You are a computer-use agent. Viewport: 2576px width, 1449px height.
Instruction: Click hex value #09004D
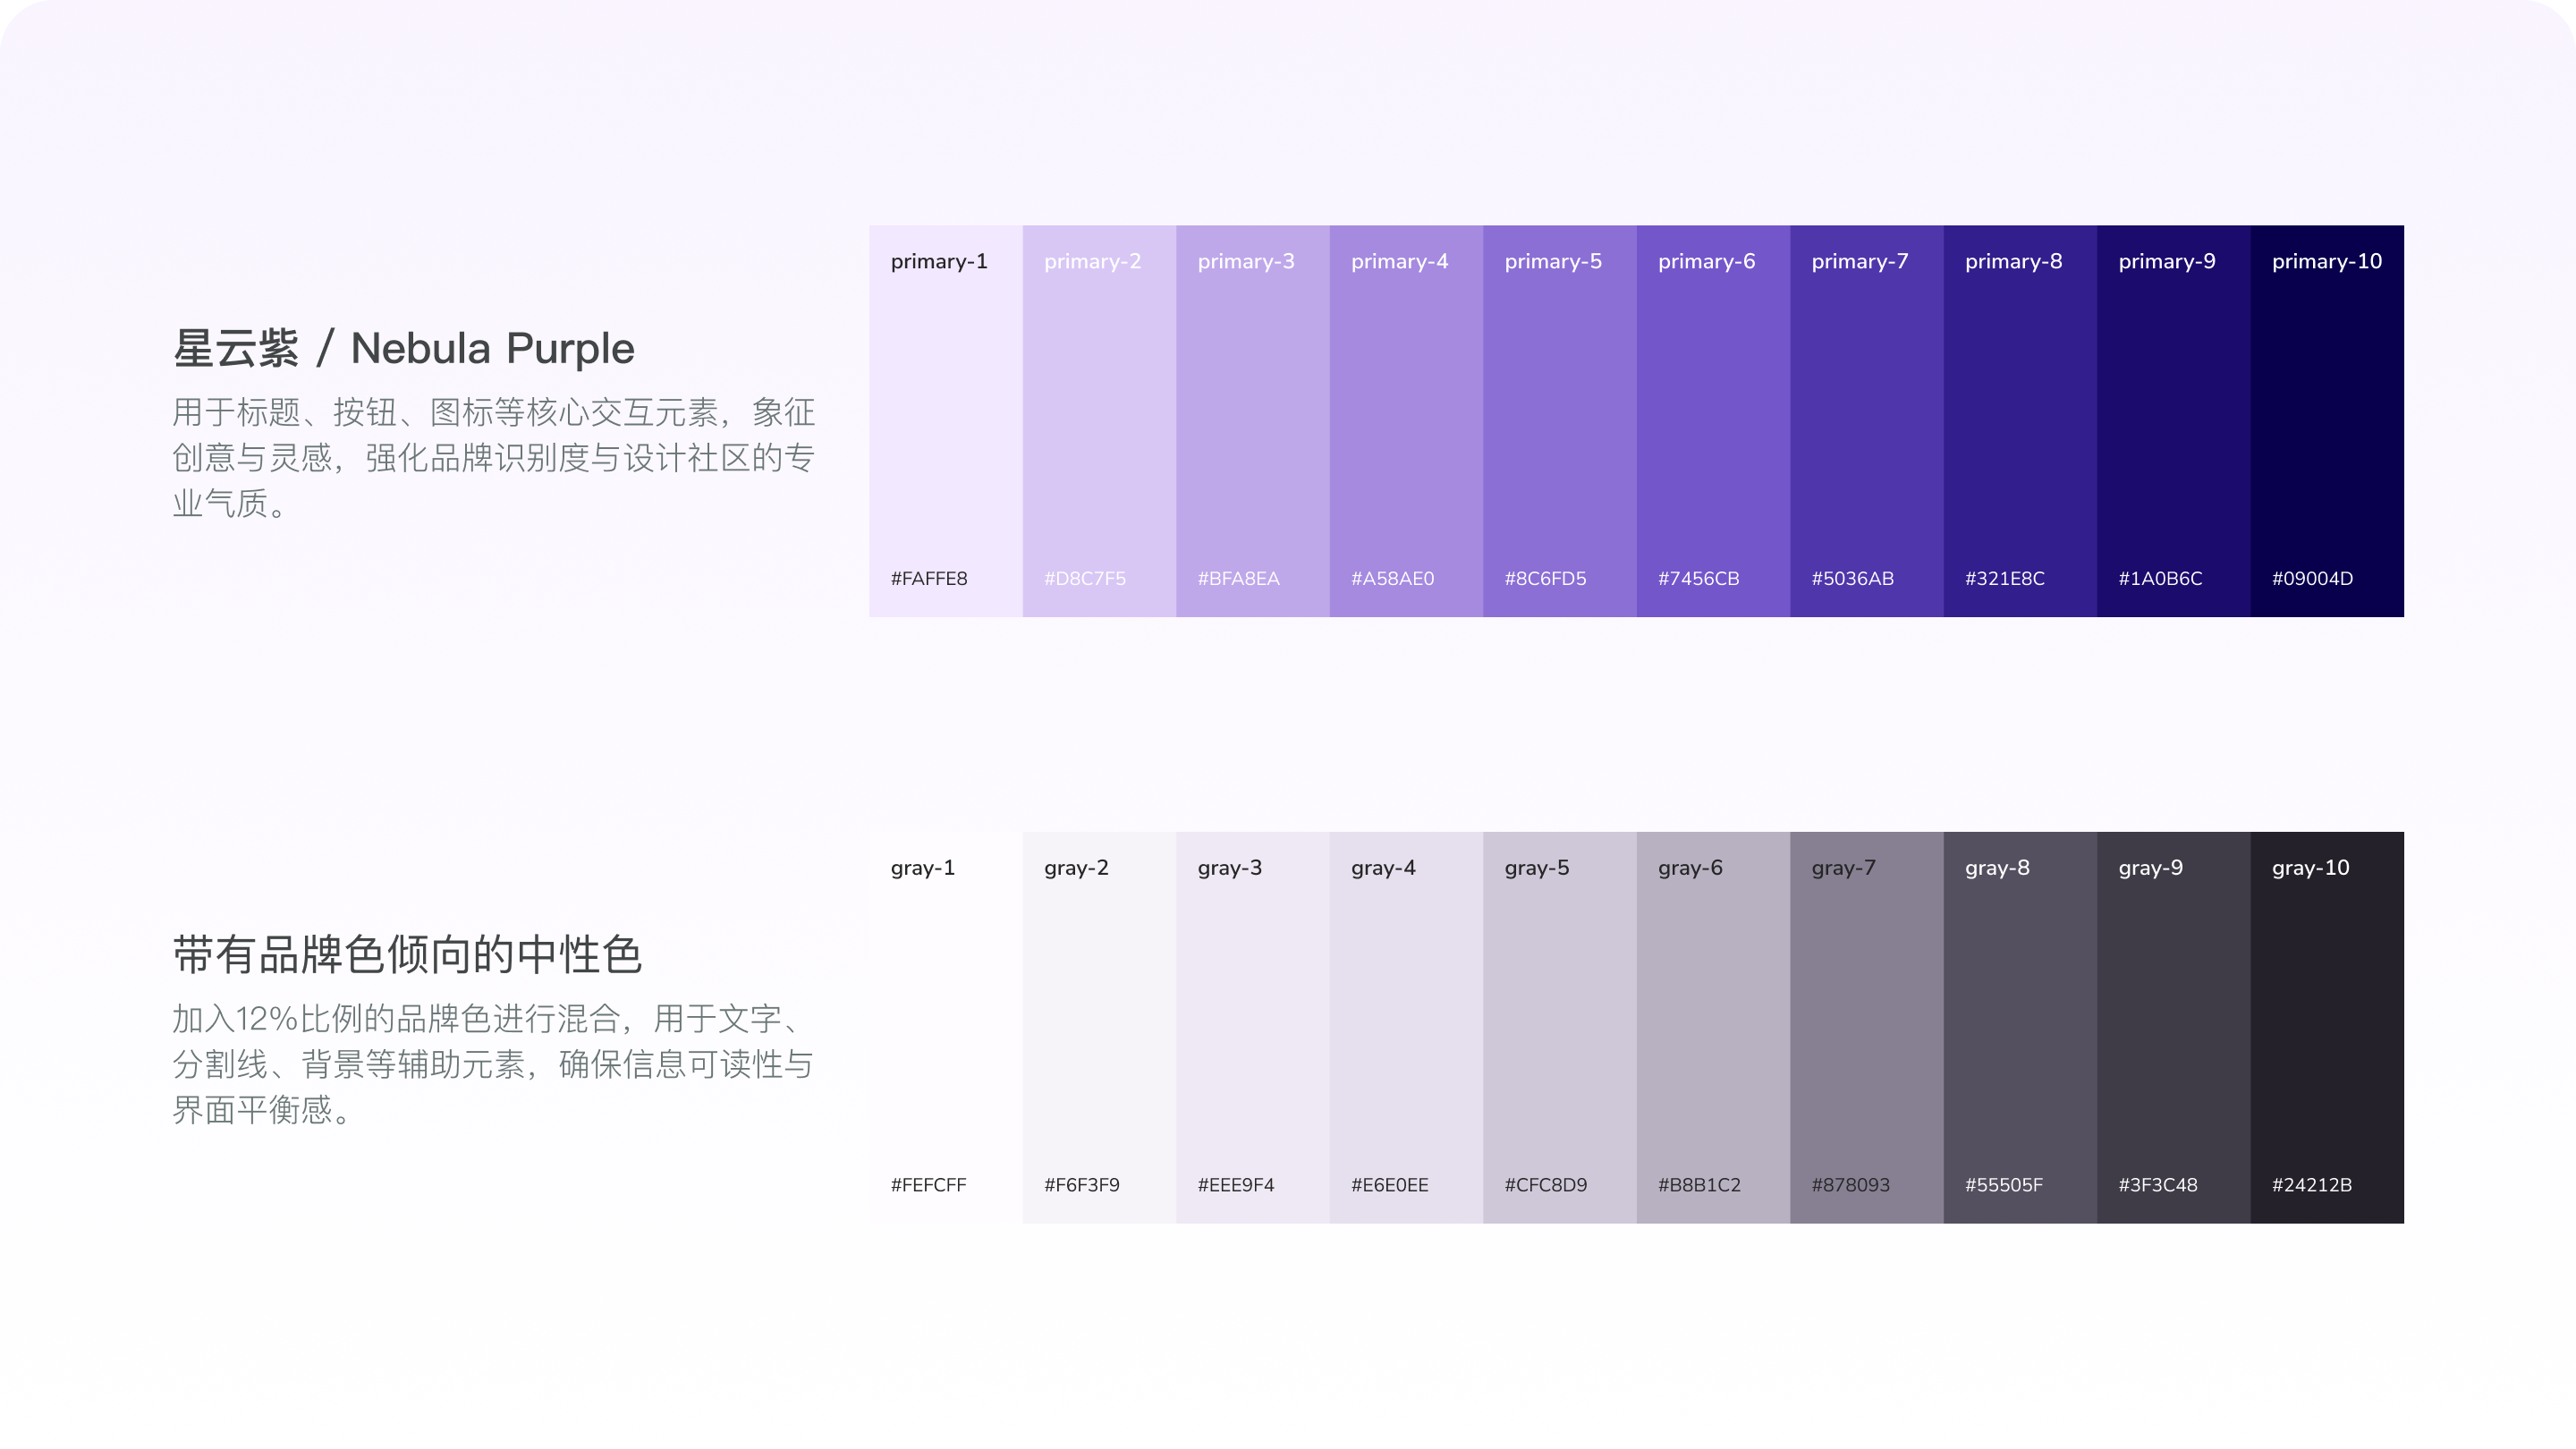2313,578
